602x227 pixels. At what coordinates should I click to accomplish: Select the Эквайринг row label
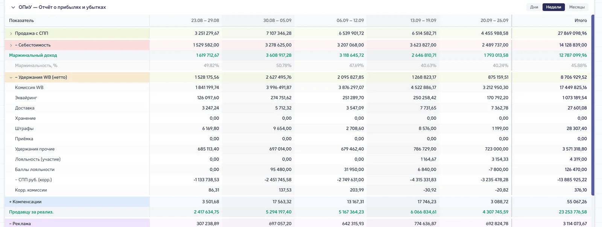click(x=26, y=98)
